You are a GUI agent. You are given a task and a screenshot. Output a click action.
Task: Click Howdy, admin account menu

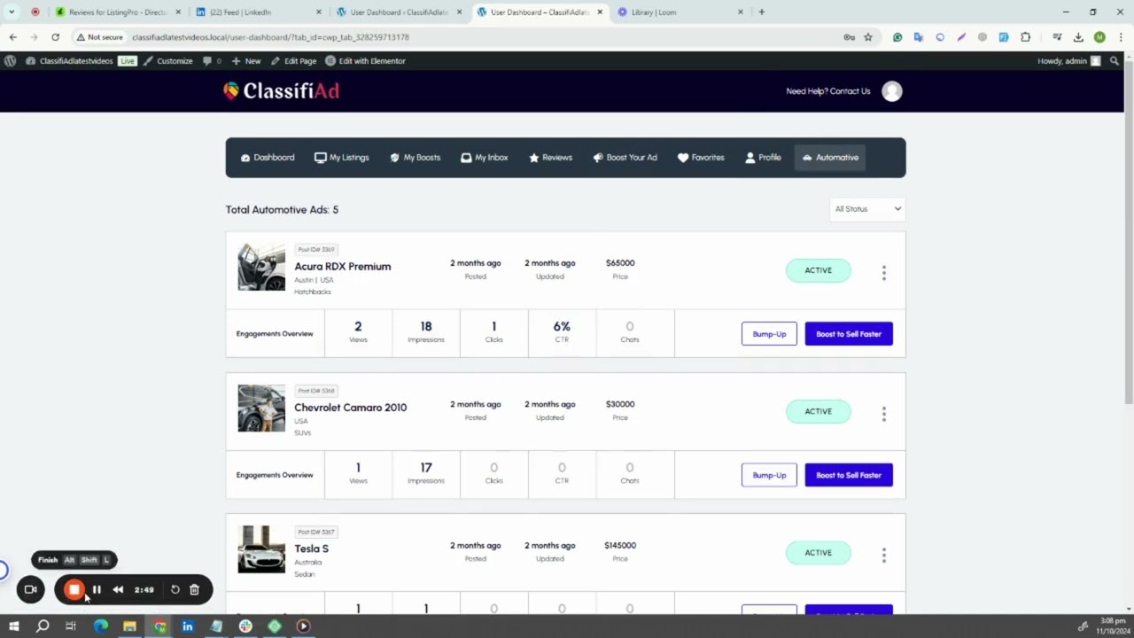1068,61
